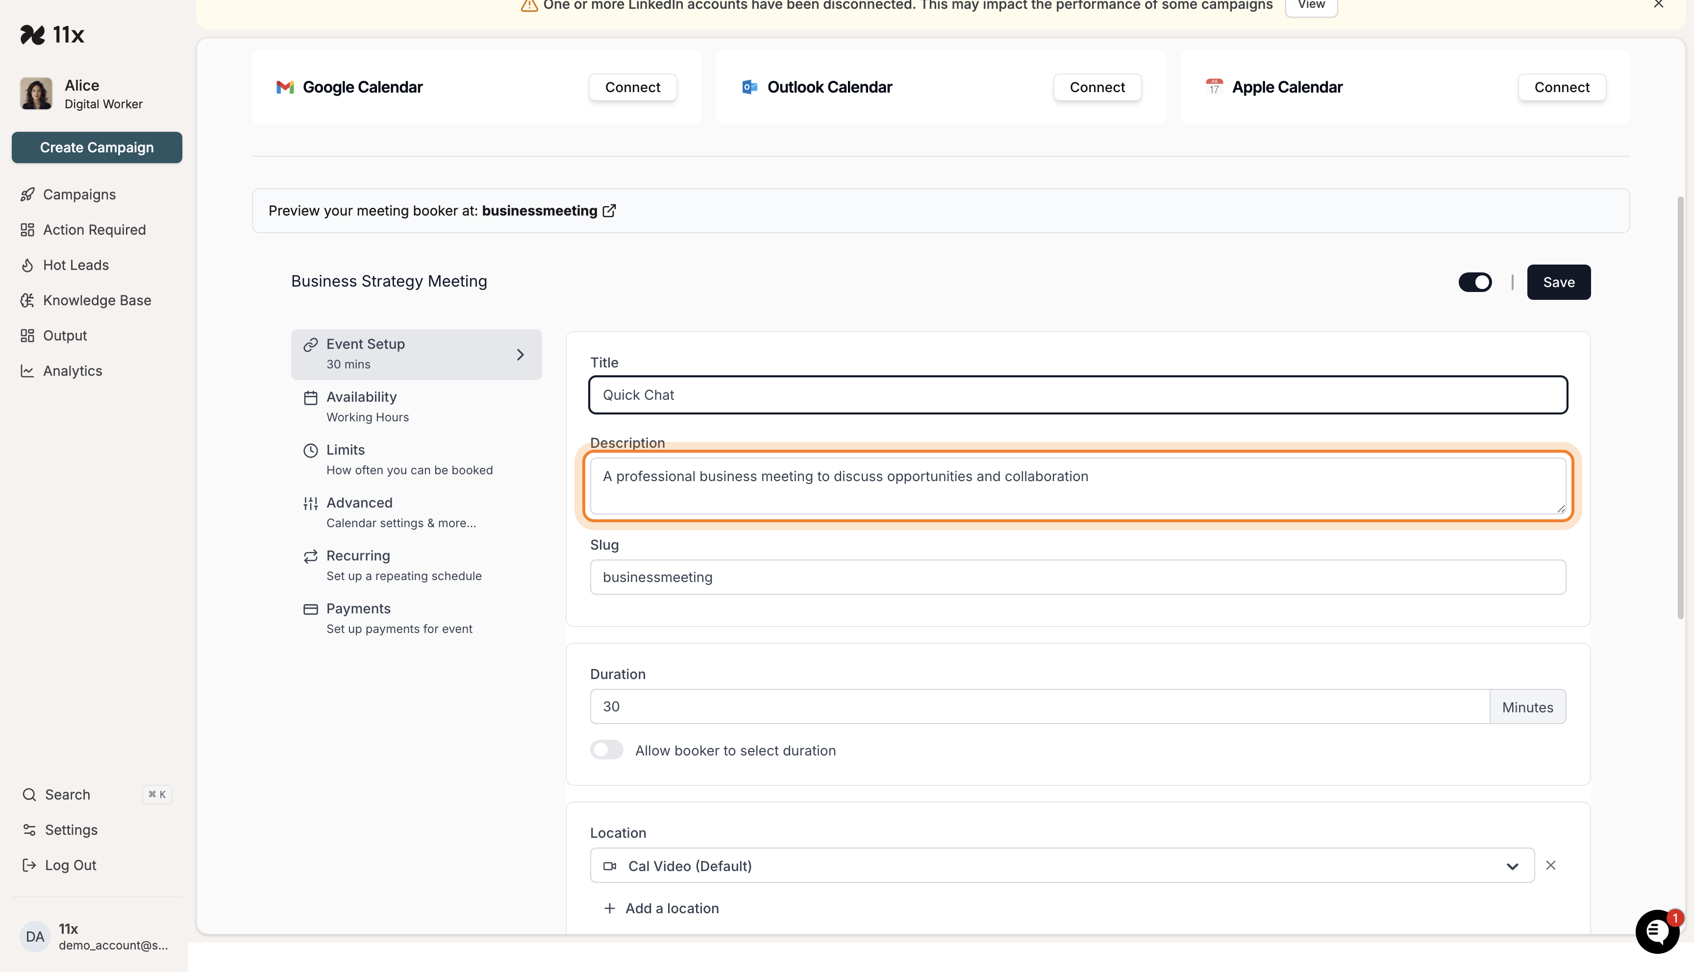
Task: Open the Output section
Action: 64,335
